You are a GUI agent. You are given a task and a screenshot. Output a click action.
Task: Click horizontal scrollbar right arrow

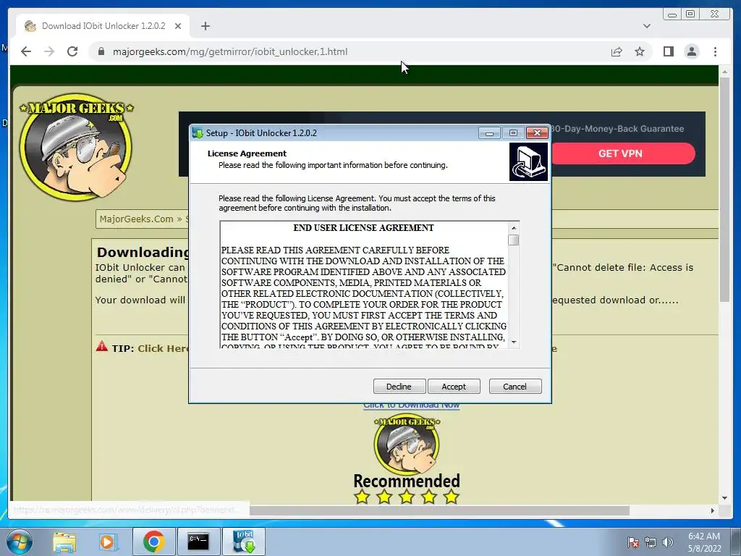(713, 510)
